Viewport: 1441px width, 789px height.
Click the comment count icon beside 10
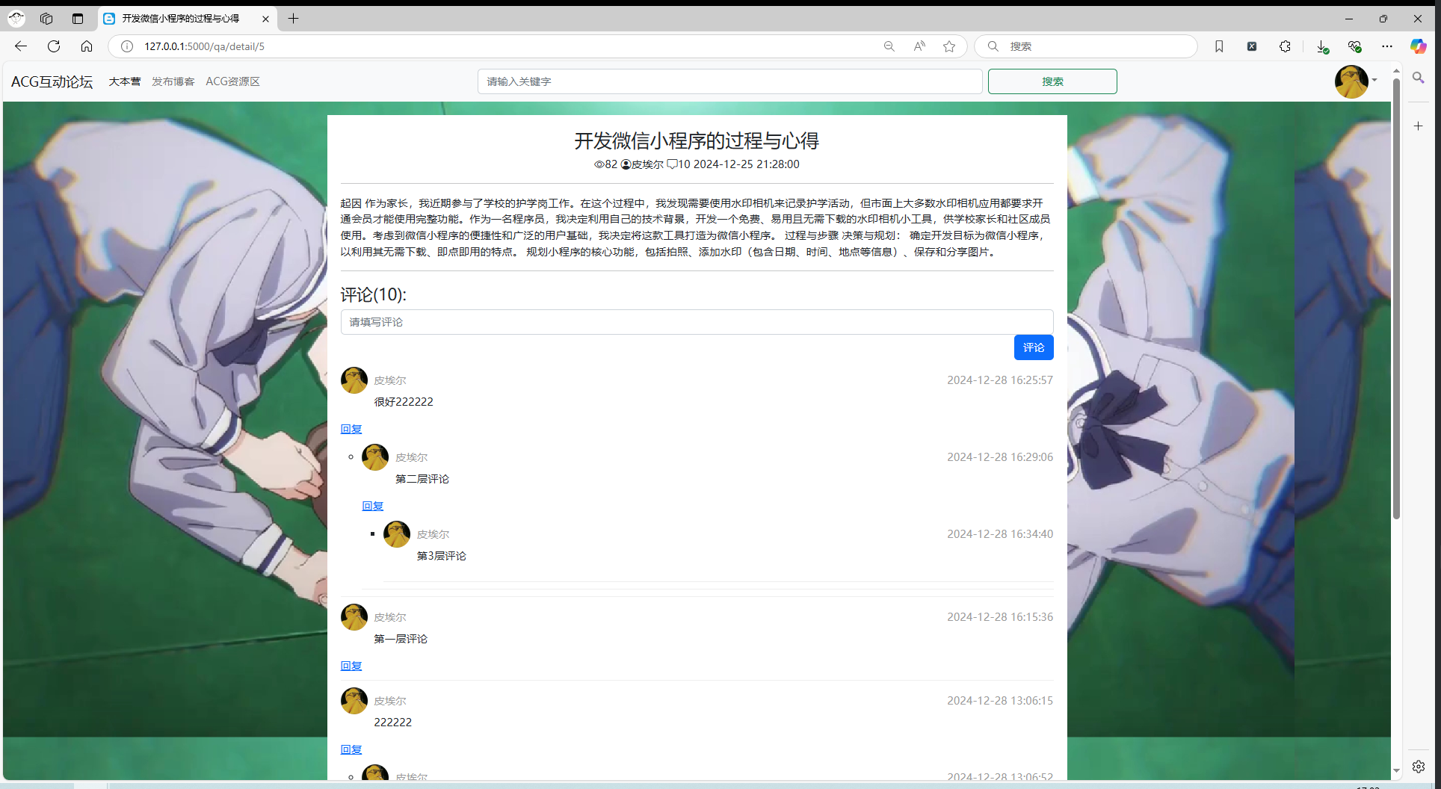click(x=672, y=164)
